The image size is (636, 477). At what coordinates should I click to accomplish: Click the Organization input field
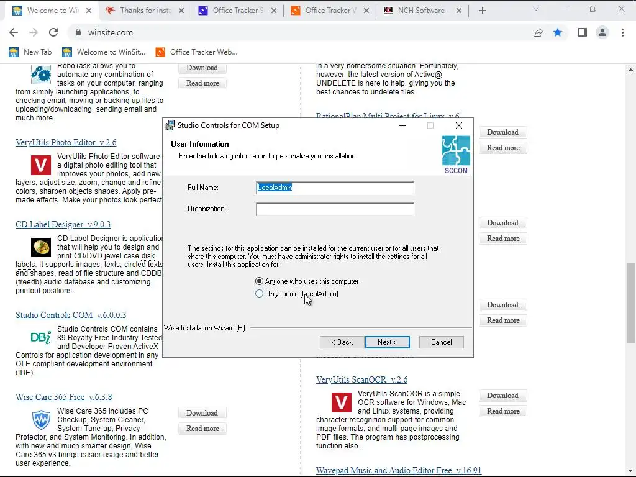335,209
